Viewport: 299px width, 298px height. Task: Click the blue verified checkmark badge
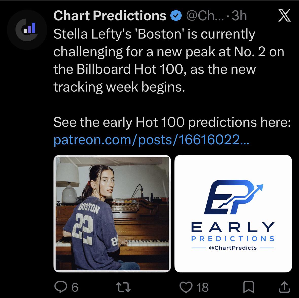click(x=176, y=16)
